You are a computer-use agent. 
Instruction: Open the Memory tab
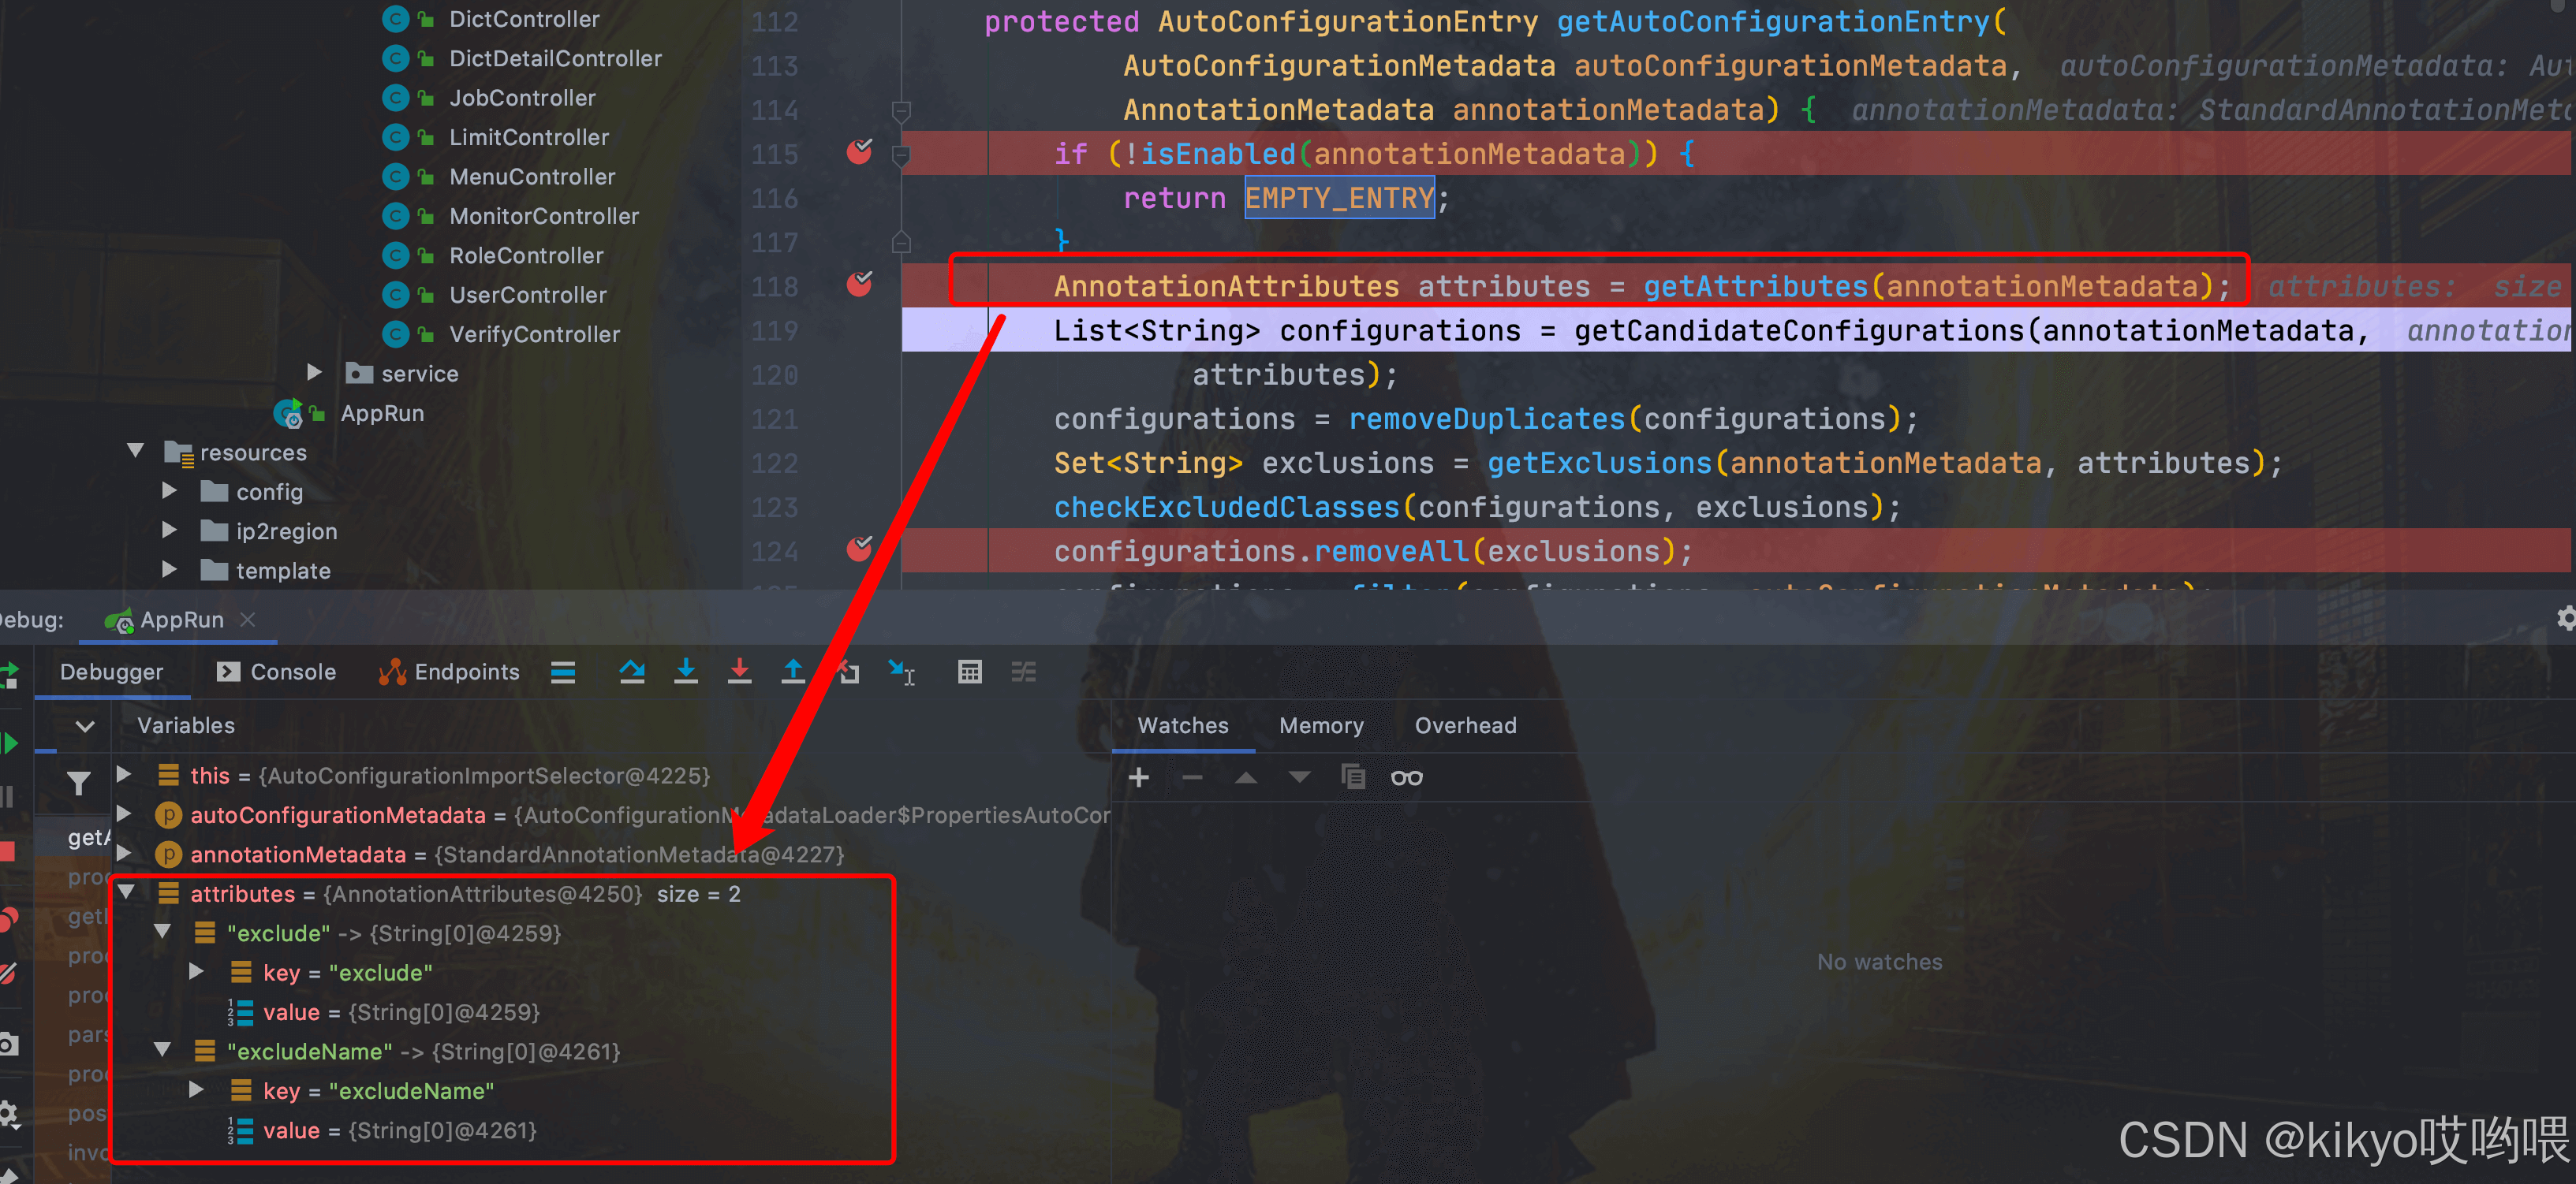1320,725
